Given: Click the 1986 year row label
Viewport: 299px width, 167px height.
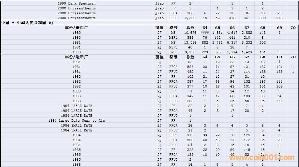Looking at the screenshot, I should (x=77, y=164).
